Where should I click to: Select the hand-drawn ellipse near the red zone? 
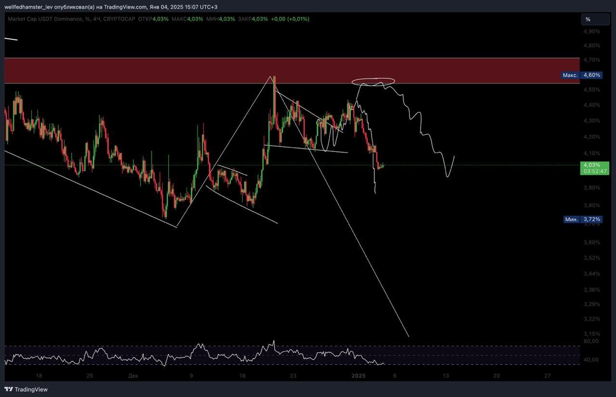click(x=373, y=82)
